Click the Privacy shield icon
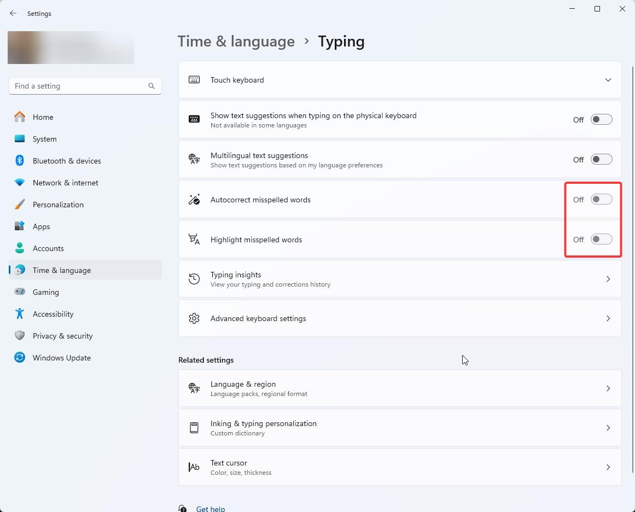635x512 pixels. (20, 335)
